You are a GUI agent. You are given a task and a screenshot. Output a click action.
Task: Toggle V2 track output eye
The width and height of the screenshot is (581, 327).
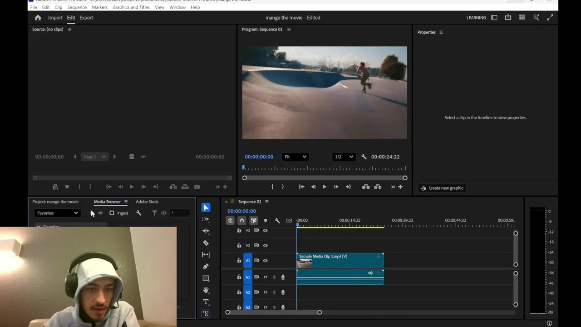pyautogui.click(x=266, y=245)
